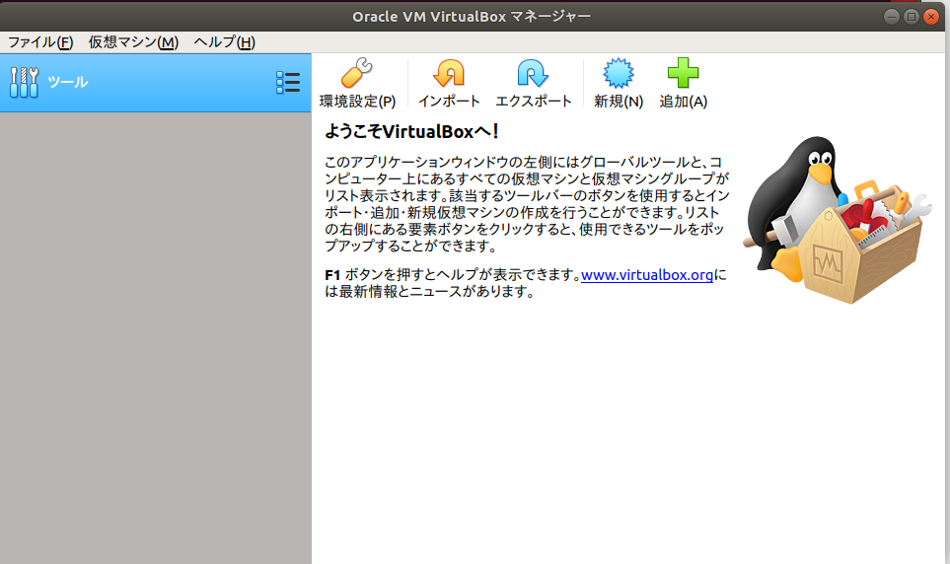
Task: Open the 仮想マシン(M) menu
Action: [133, 41]
